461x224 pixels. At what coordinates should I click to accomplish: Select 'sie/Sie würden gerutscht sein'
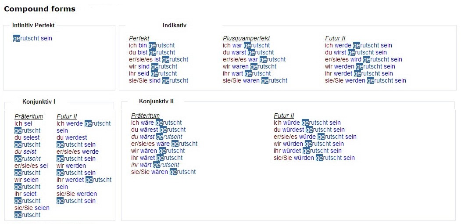314,158
